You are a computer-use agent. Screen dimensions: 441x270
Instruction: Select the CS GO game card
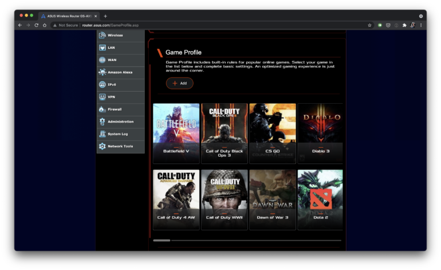click(273, 133)
